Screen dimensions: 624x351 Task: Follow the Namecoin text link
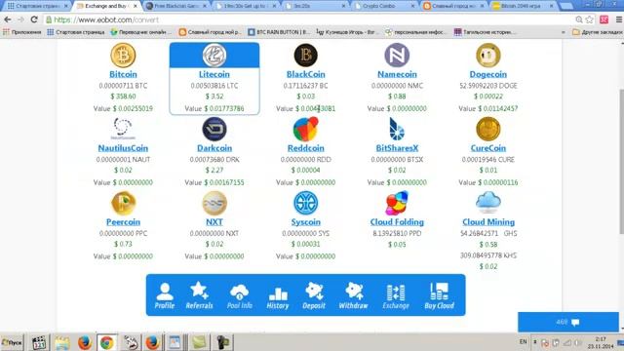click(x=397, y=74)
